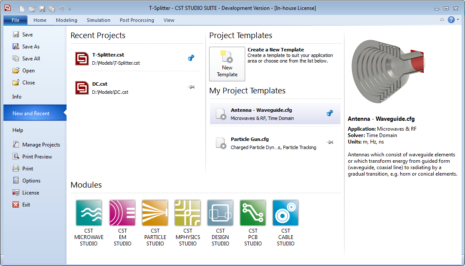Unpin the Antenna - Waveguide.cfg template
The width and height of the screenshot is (465, 266).
(329, 113)
